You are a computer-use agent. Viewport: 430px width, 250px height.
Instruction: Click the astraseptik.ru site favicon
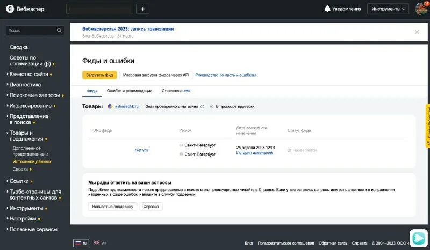click(x=110, y=107)
